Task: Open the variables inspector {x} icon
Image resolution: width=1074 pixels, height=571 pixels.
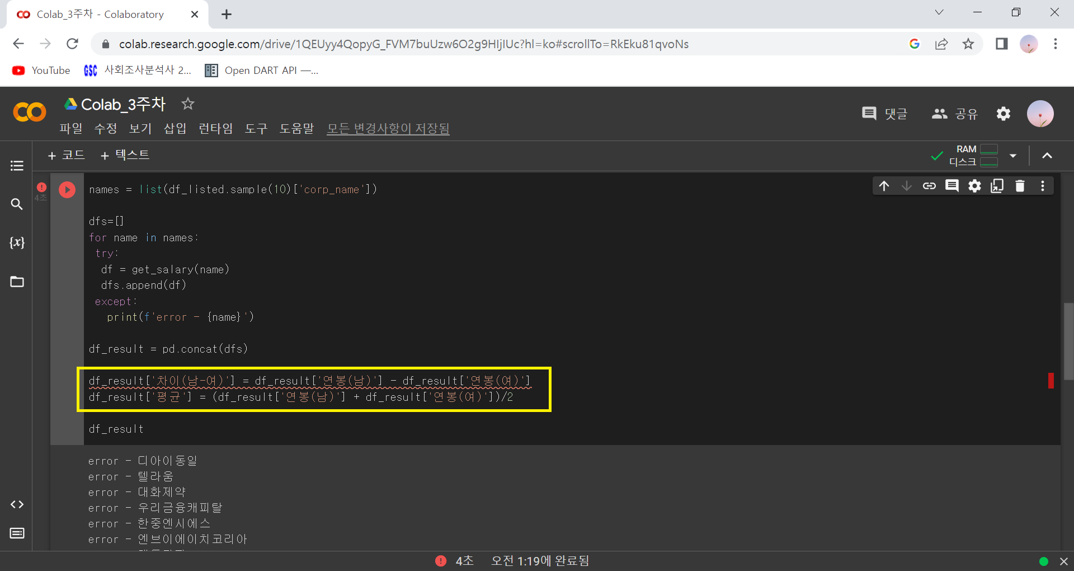Action: coord(17,242)
